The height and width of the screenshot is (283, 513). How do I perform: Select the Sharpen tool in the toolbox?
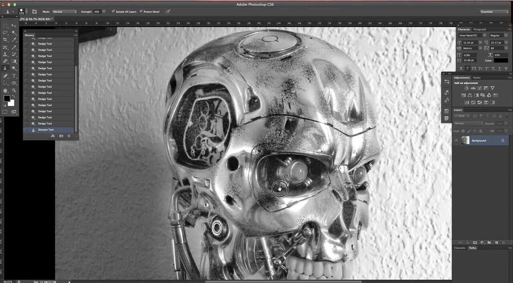6,68
